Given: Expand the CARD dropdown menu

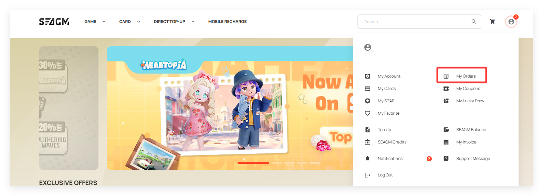Looking at the screenshot, I should [129, 22].
